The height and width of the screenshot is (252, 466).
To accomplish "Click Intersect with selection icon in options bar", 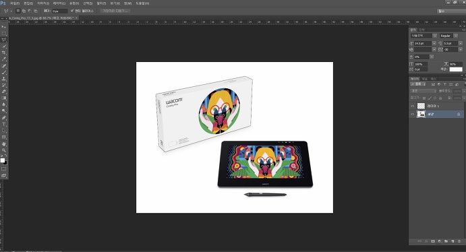I will [35, 11].
